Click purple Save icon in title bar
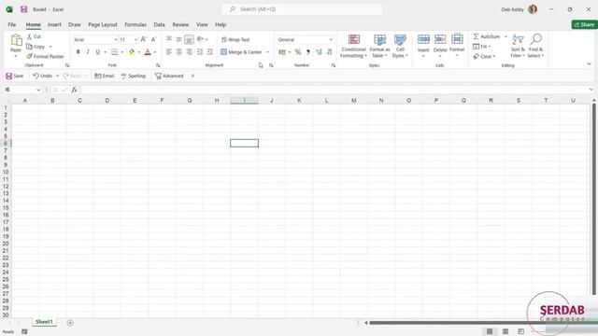The image size is (598, 336). [23, 9]
